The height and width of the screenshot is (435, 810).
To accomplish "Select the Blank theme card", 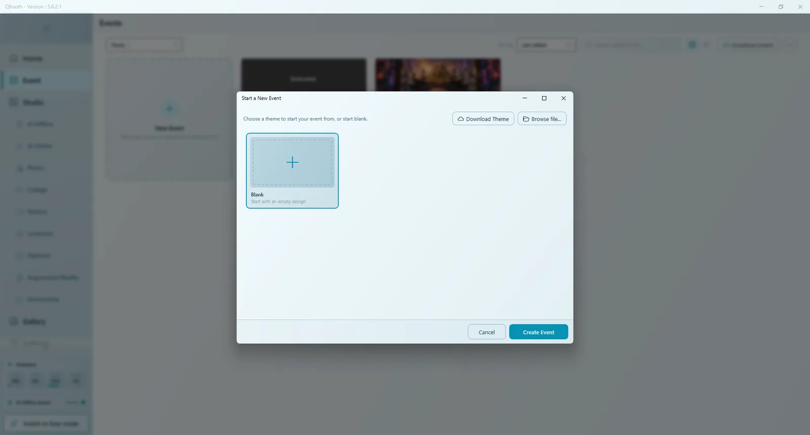I will coord(292,170).
